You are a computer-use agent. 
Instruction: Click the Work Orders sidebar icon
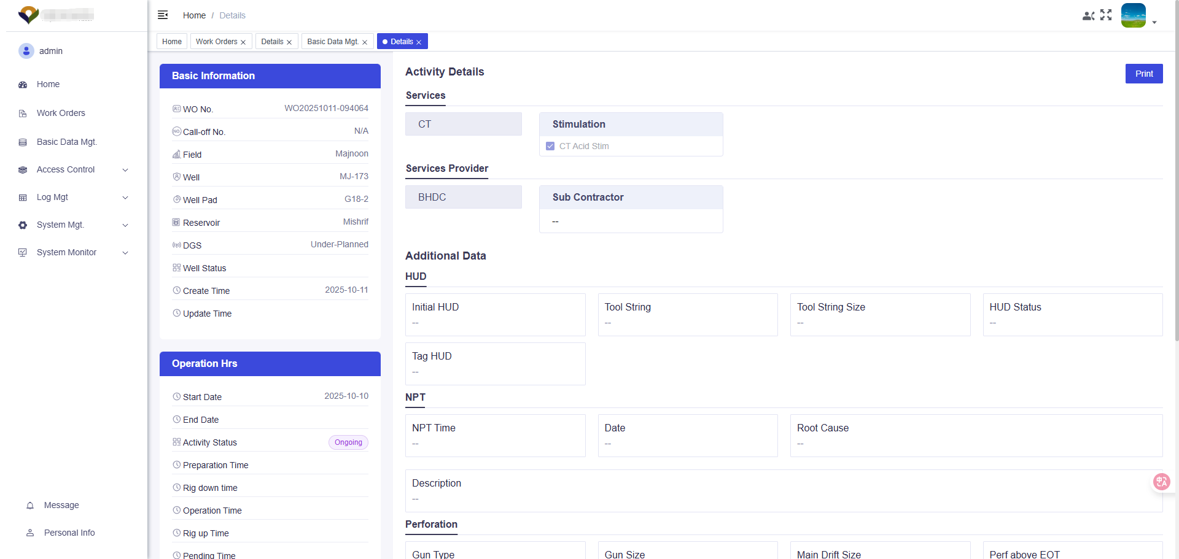(x=23, y=114)
